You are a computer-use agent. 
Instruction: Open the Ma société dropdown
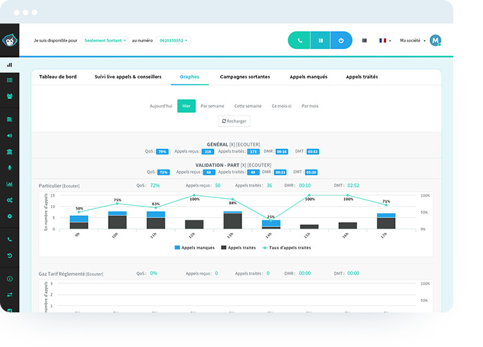tap(412, 40)
